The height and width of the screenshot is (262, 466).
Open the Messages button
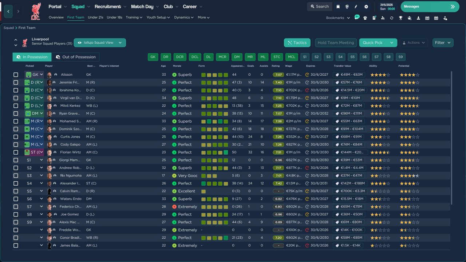tap(430, 7)
